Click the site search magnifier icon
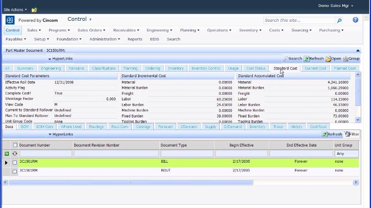 tap(339, 20)
